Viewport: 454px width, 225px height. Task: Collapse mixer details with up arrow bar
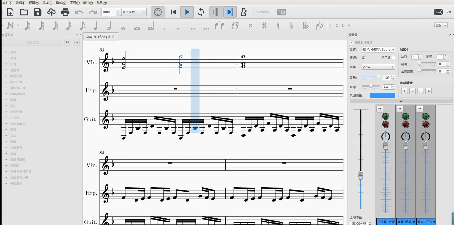401,101
